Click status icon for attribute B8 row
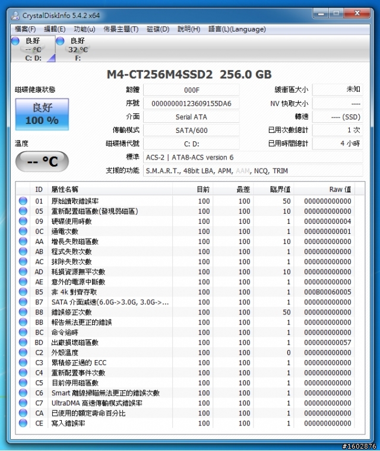The height and width of the screenshot is (451, 380). pos(23,312)
